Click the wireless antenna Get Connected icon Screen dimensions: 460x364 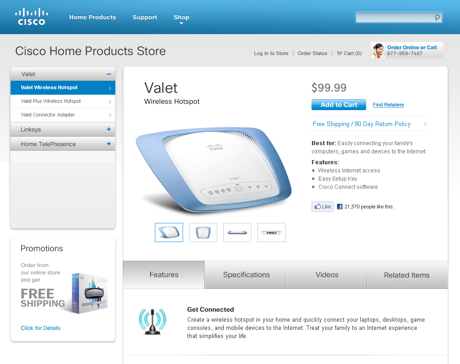click(x=153, y=322)
